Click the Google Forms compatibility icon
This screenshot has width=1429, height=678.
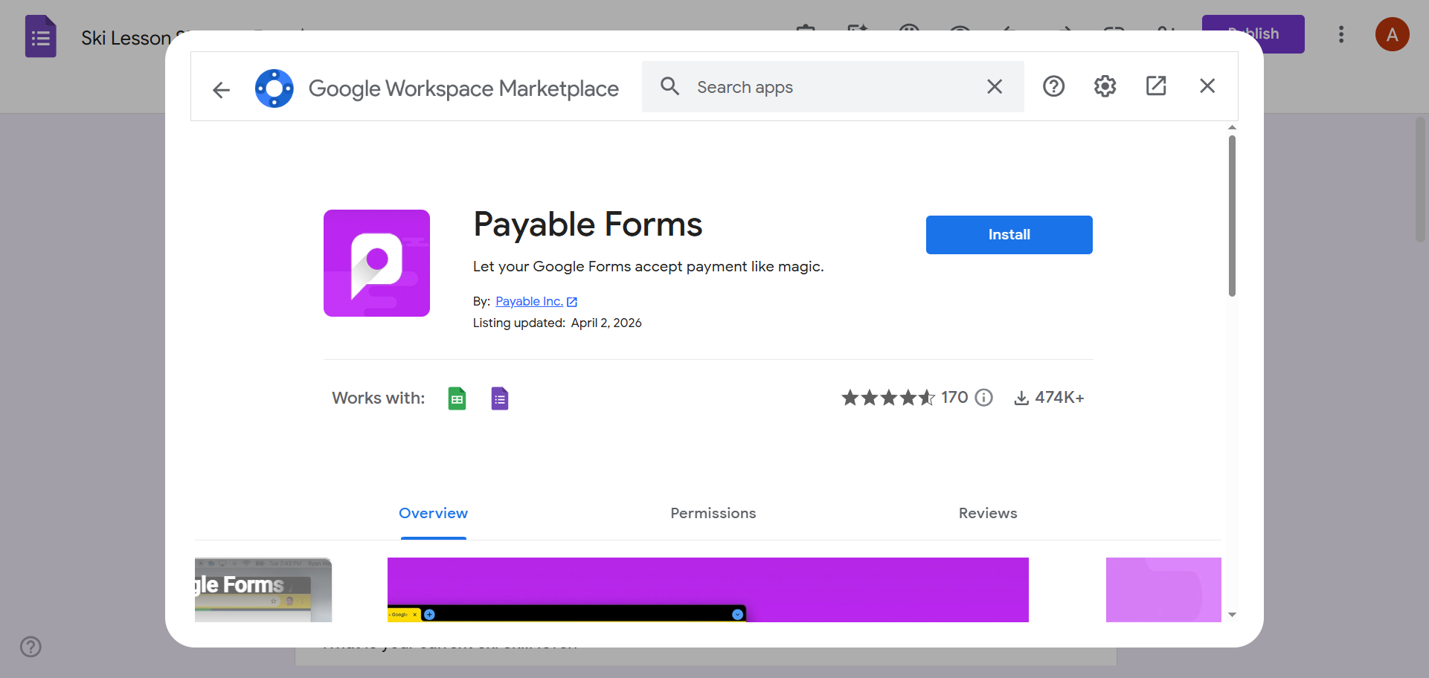coord(499,398)
